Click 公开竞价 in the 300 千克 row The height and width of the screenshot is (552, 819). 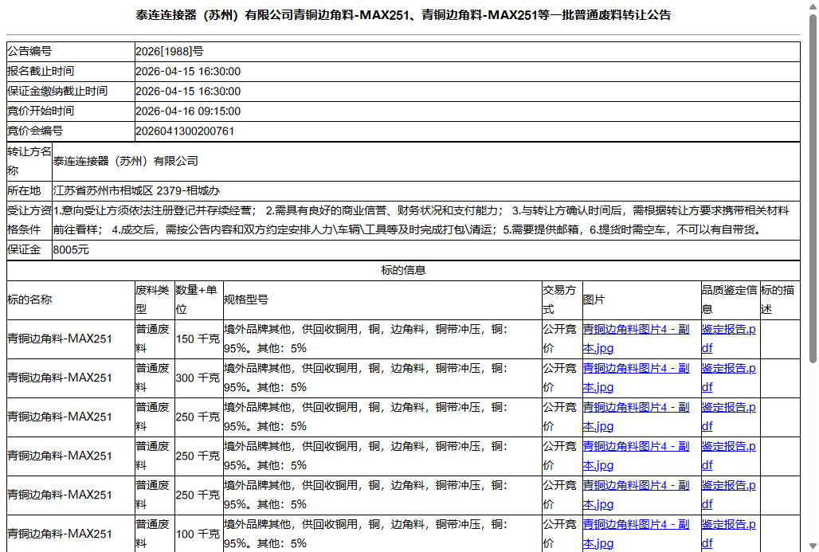tap(559, 378)
